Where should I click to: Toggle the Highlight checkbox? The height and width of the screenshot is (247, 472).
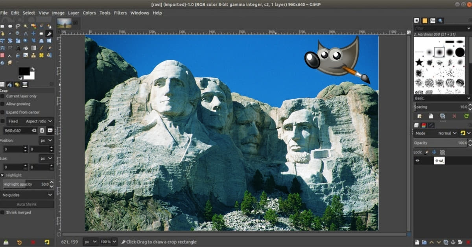tap(2, 175)
